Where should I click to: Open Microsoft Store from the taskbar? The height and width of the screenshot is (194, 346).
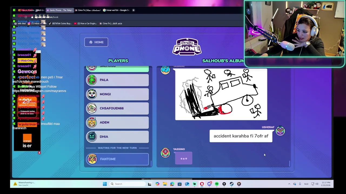179,184
